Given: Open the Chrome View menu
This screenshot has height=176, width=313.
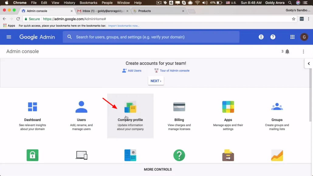Looking at the screenshot, I should click(x=55, y=3).
